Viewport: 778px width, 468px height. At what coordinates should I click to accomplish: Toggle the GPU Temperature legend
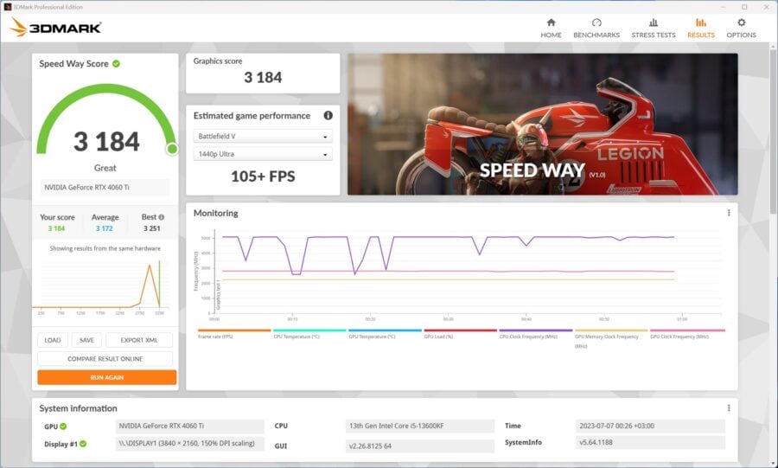coord(385,334)
